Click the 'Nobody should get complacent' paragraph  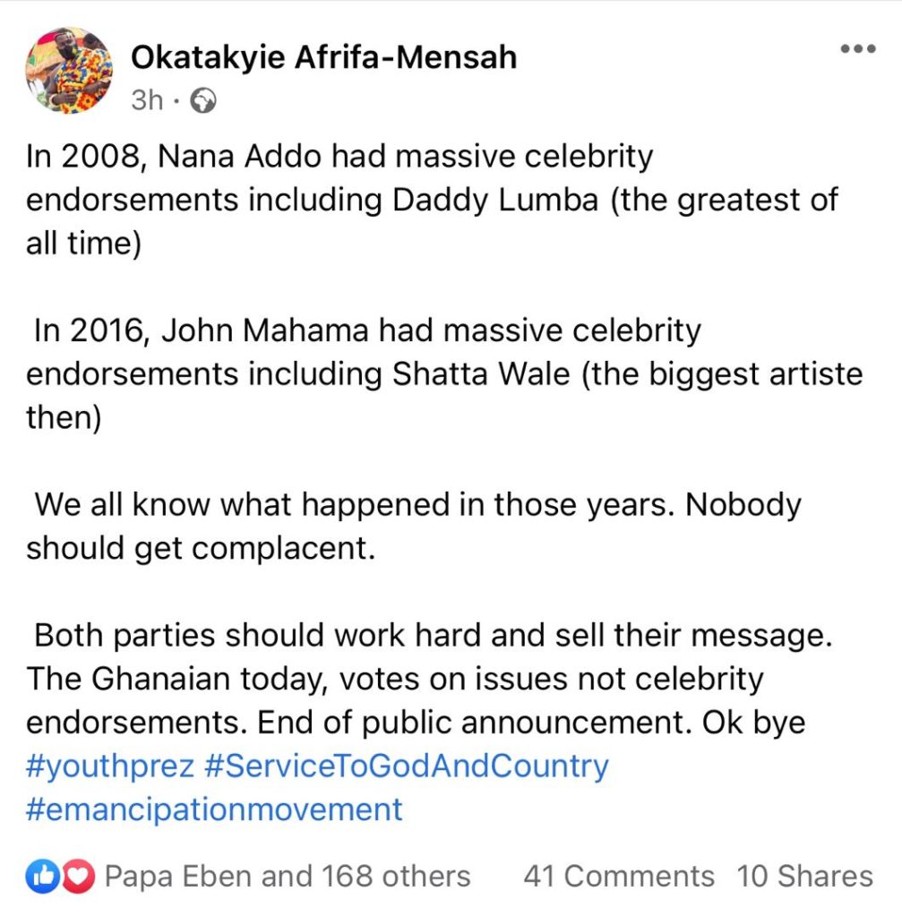click(414, 527)
